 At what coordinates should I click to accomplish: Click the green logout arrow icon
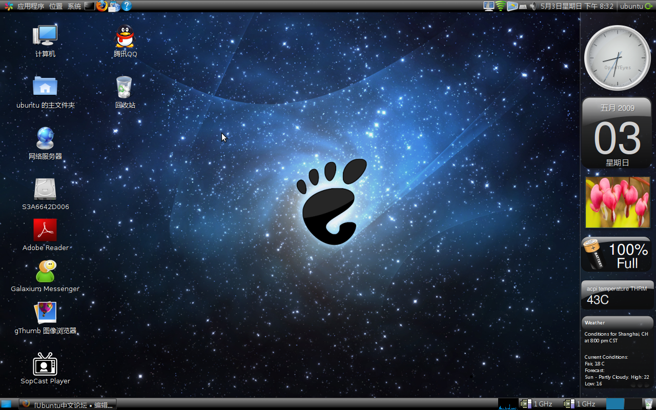click(x=649, y=6)
